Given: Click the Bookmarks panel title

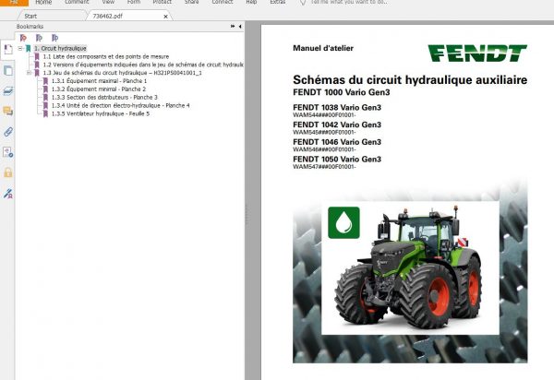Looking at the screenshot, I should [x=30, y=27].
